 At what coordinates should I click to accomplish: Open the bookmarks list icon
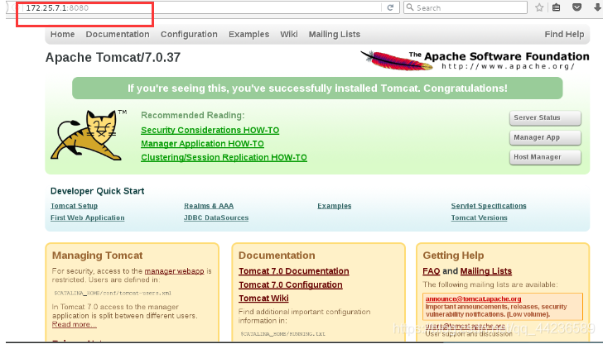point(556,7)
